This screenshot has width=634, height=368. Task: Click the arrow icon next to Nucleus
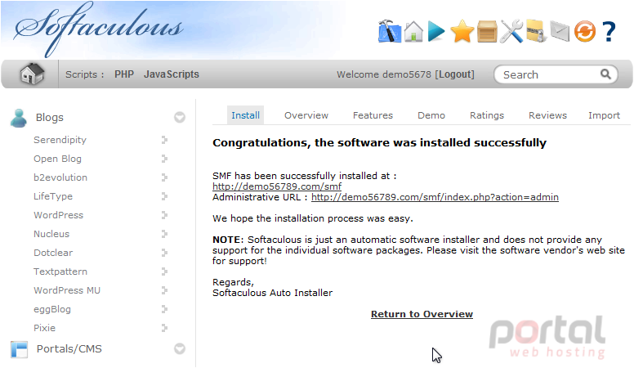point(164,234)
